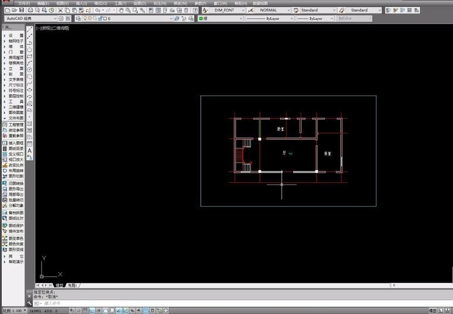
Task: Select the Rectangle tool in Draw toolbar
Action: [29, 56]
